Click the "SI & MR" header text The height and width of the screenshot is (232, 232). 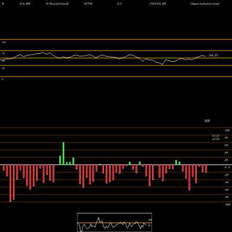25,4
